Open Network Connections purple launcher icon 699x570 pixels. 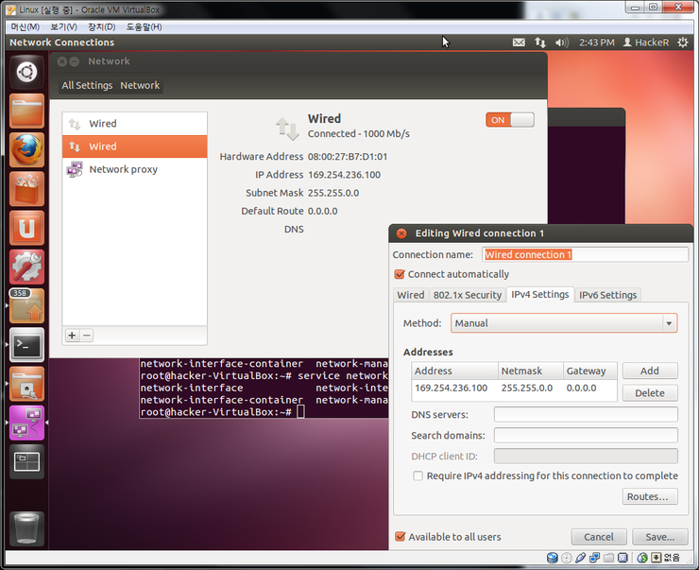[x=26, y=423]
